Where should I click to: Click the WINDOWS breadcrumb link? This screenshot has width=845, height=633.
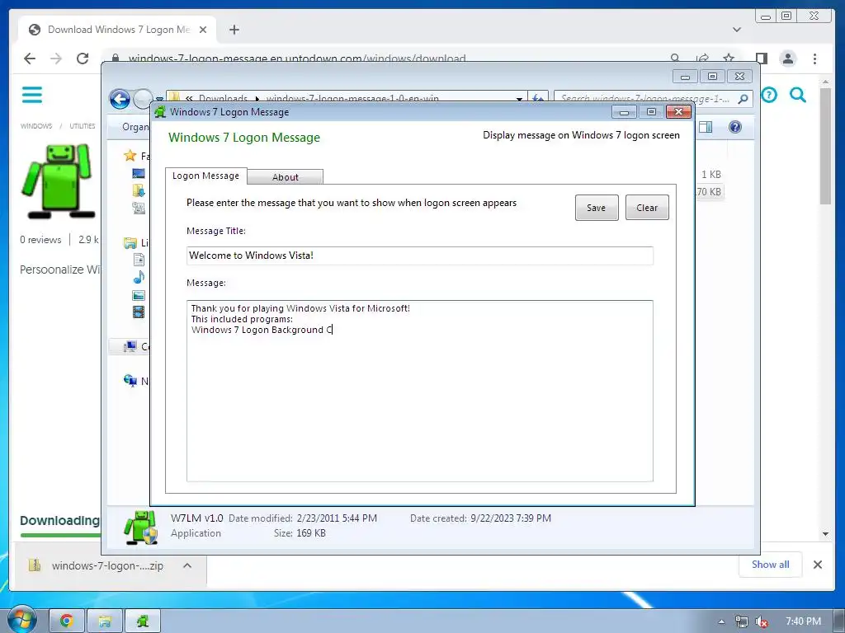point(36,126)
